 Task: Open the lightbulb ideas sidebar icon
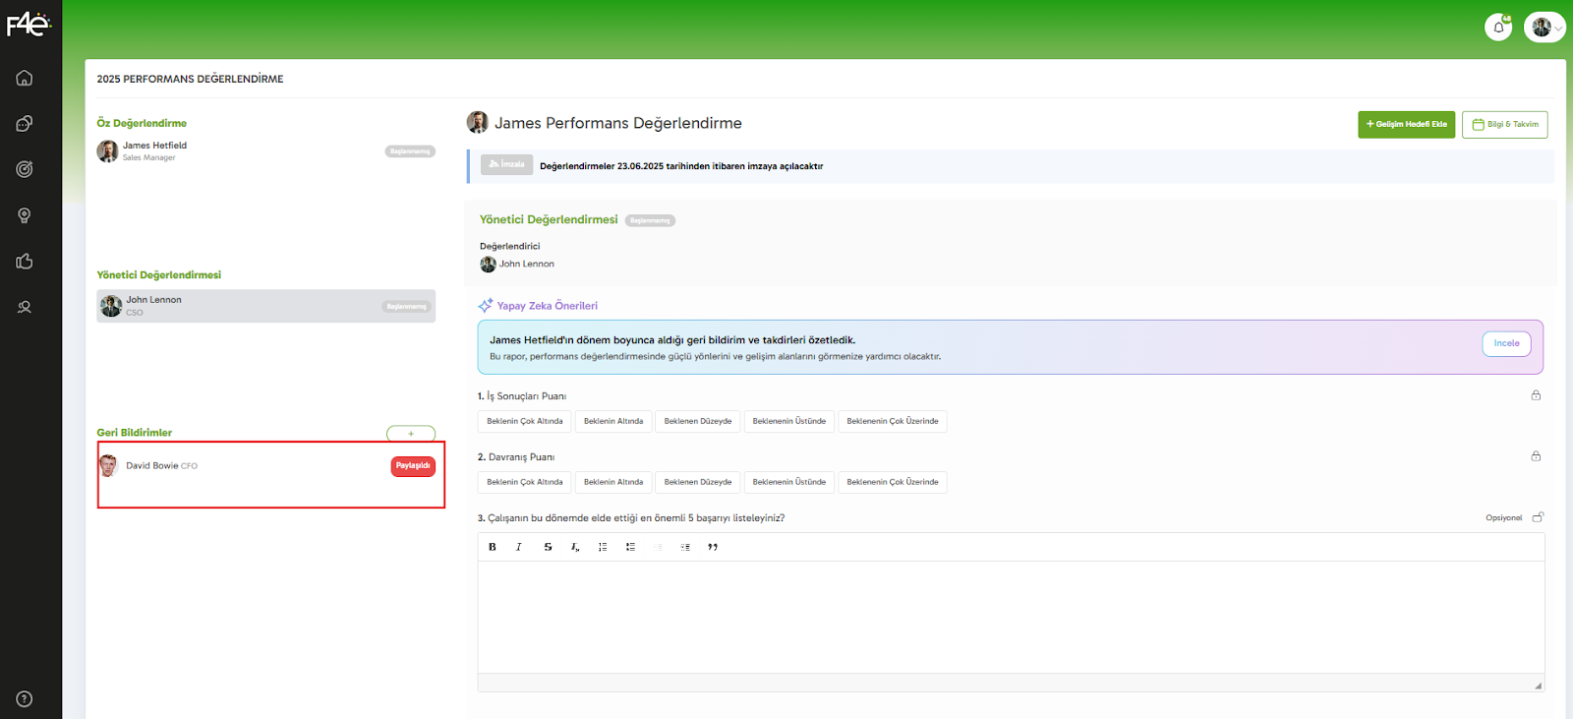coord(25,215)
